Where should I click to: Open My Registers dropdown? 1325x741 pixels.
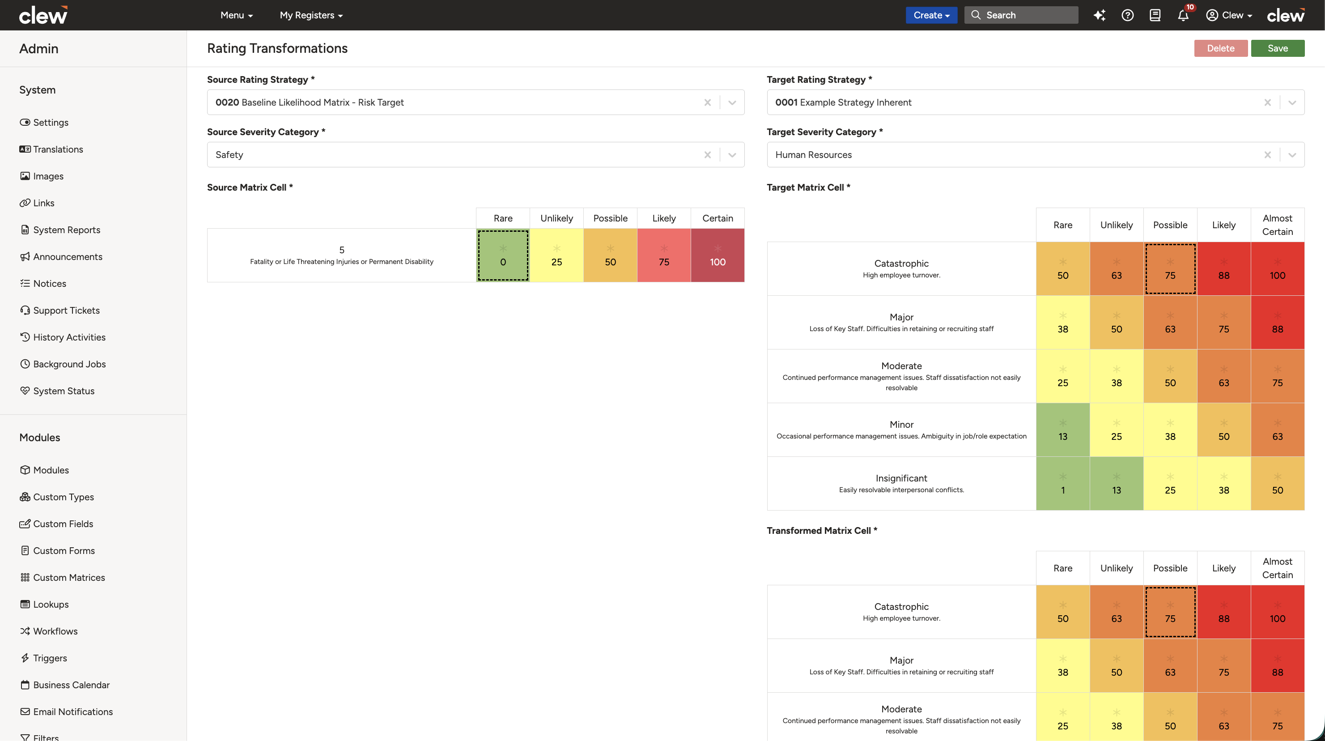pos(311,15)
